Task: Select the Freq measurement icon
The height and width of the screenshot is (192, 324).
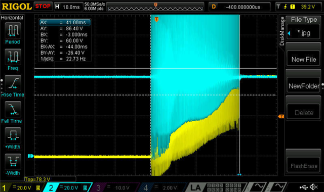Action: pos(13,57)
